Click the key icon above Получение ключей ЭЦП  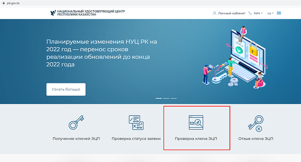point(76,123)
